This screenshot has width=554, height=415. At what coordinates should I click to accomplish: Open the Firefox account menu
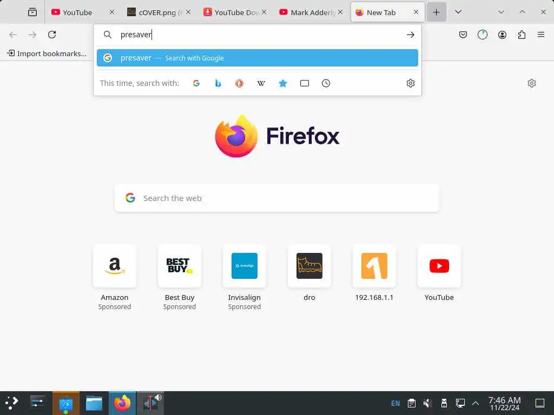click(502, 35)
